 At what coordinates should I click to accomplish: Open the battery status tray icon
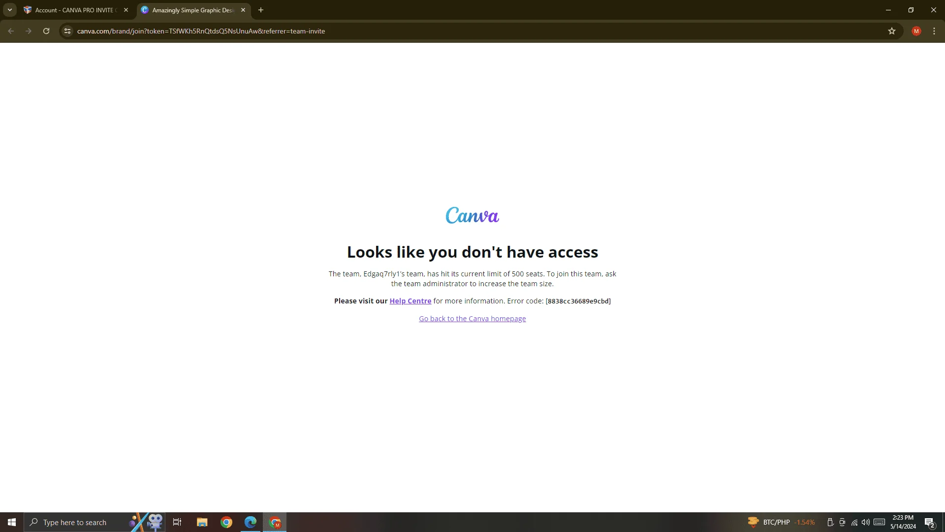pos(830,522)
